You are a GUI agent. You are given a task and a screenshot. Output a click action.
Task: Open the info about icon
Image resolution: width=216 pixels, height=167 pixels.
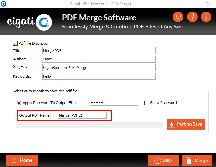point(206,17)
